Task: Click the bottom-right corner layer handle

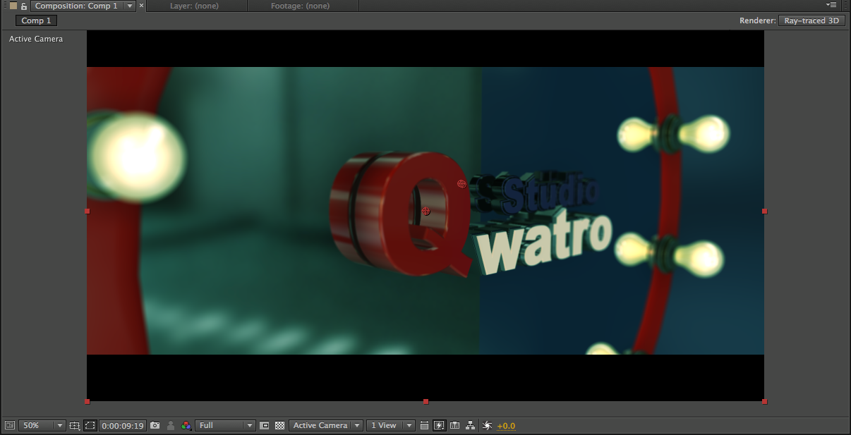Action: point(764,401)
